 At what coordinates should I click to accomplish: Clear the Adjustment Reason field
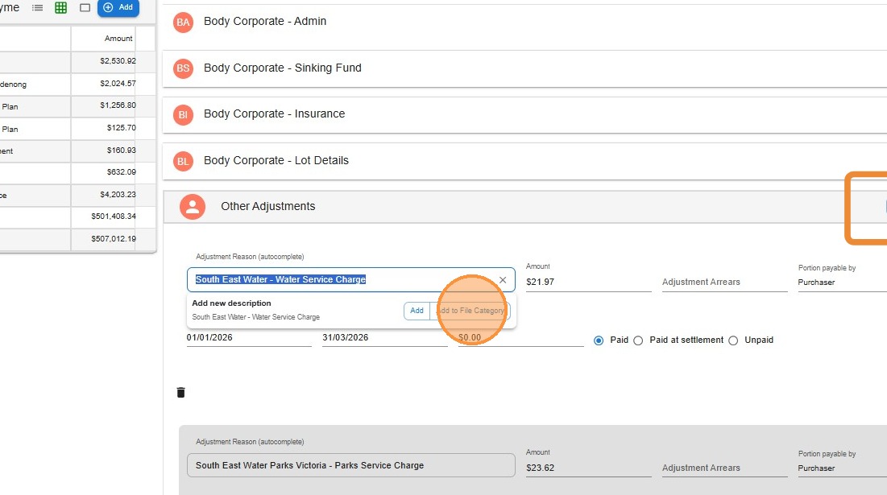503,280
